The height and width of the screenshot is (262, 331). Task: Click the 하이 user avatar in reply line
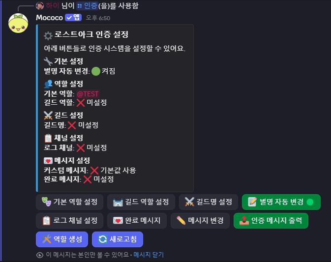click(x=40, y=6)
